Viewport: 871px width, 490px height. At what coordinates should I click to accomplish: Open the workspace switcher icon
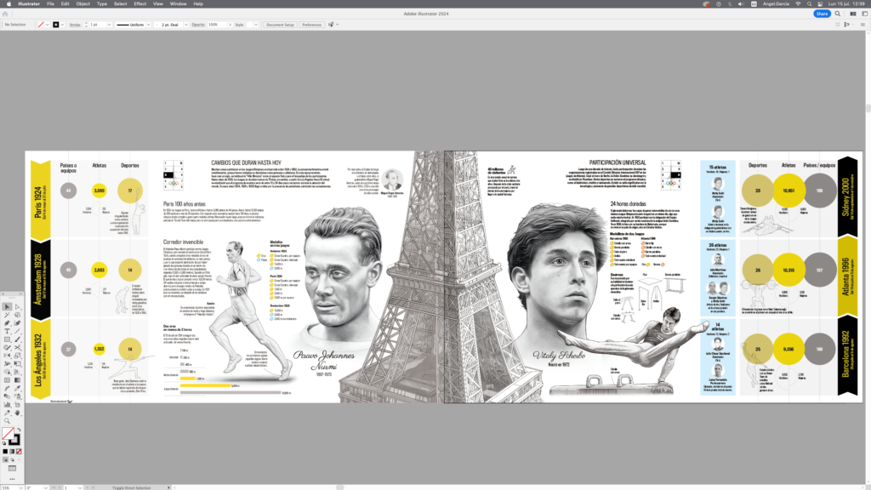point(864,14)
